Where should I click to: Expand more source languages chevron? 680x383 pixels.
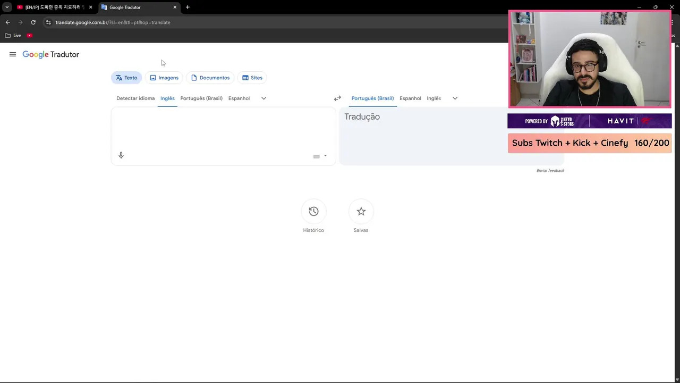[x=263, y=98]
